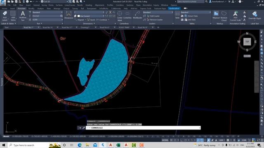Click the command line customize wrench icon
The width and height of the screenshot is (264, 148).
click(83, 128)
